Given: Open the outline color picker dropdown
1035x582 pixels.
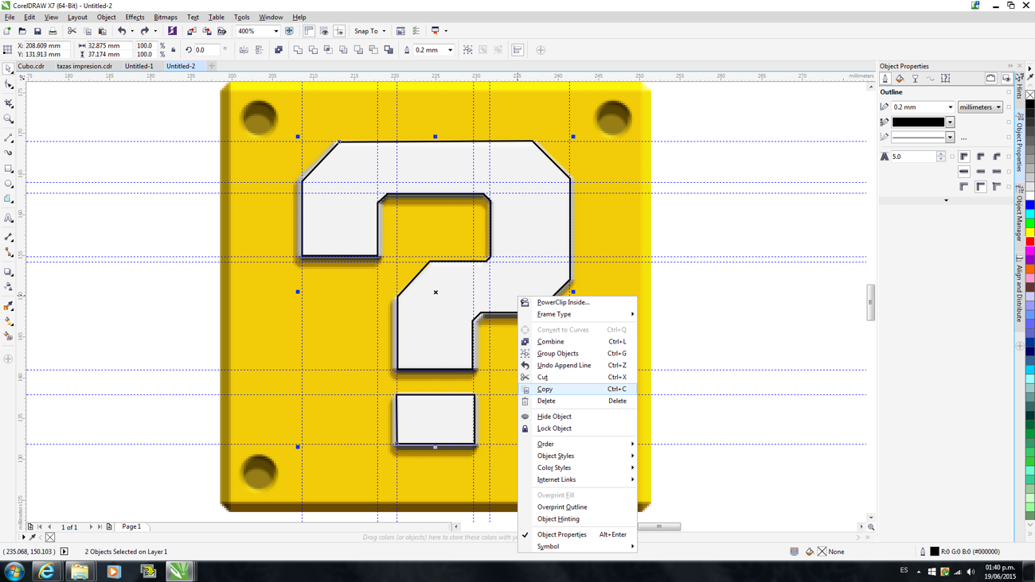Looking at the screenshot, I should [x=950, y=122].
